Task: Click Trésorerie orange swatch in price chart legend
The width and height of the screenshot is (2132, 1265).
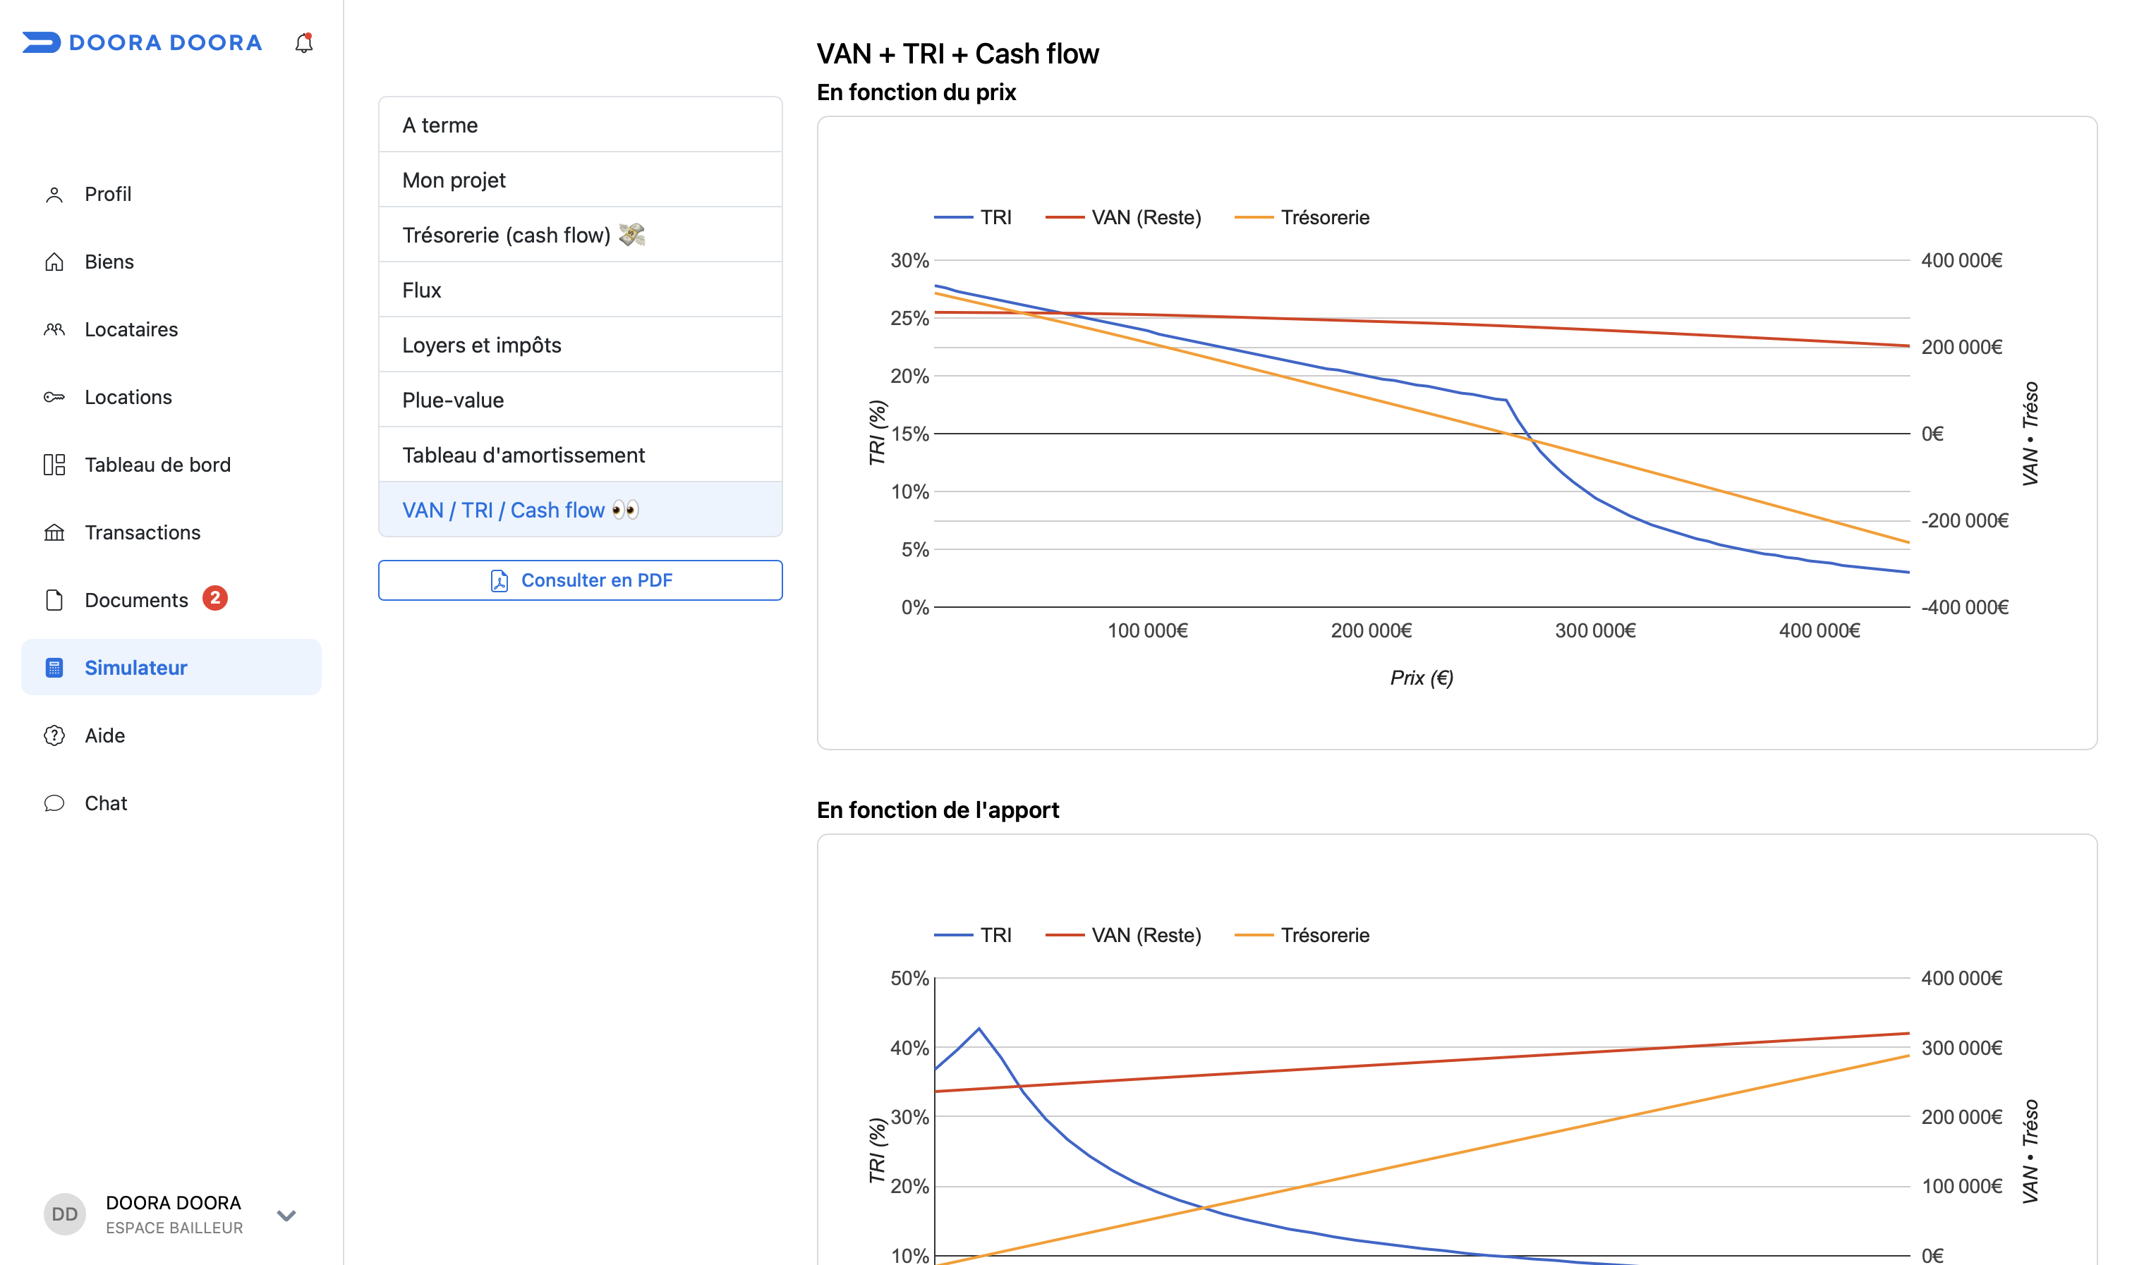Action: pos(1254,217)
